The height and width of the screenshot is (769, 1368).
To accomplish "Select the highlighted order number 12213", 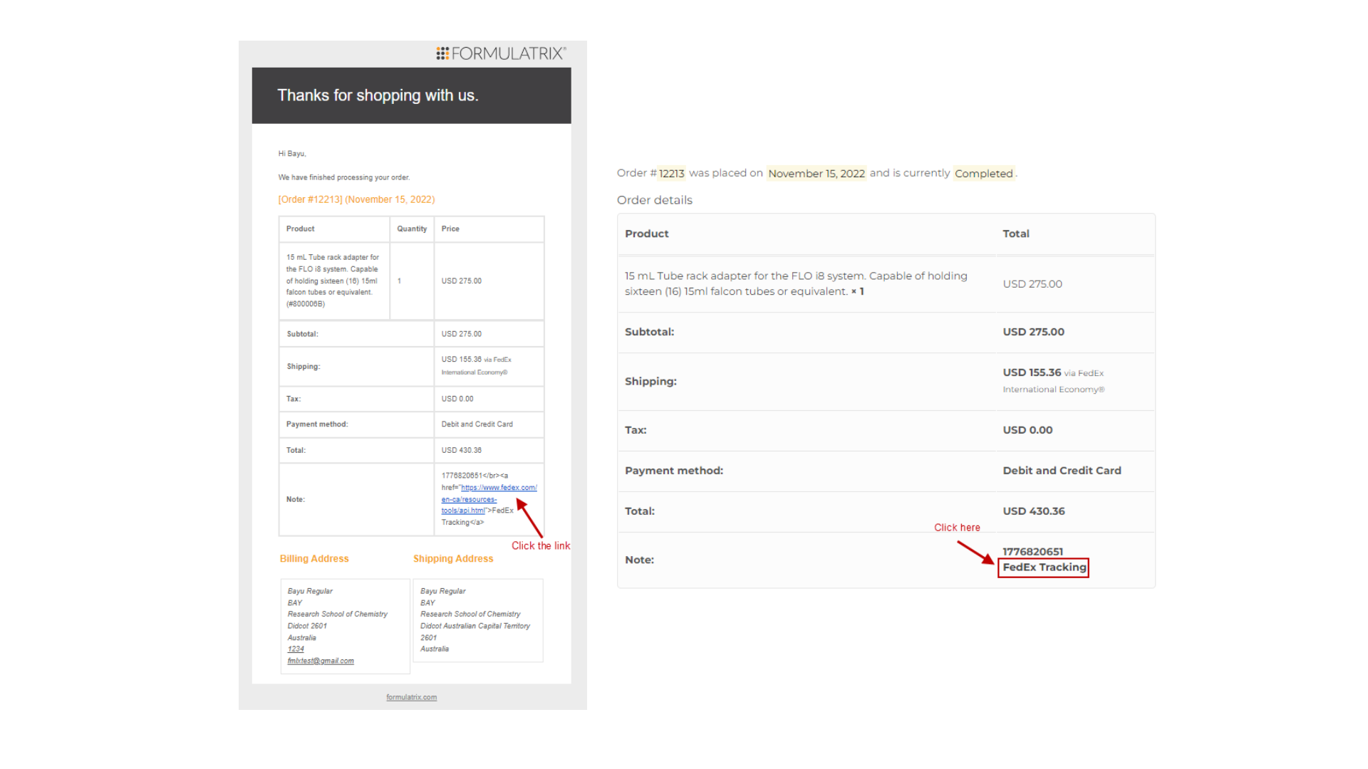I will pyautogui.click(x=671, y=173).
